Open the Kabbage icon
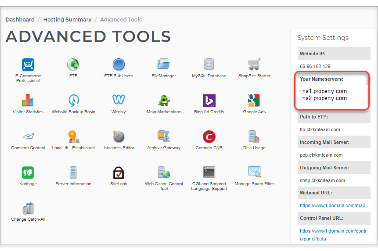Screen dimensions: 378x251 point(28,172)
